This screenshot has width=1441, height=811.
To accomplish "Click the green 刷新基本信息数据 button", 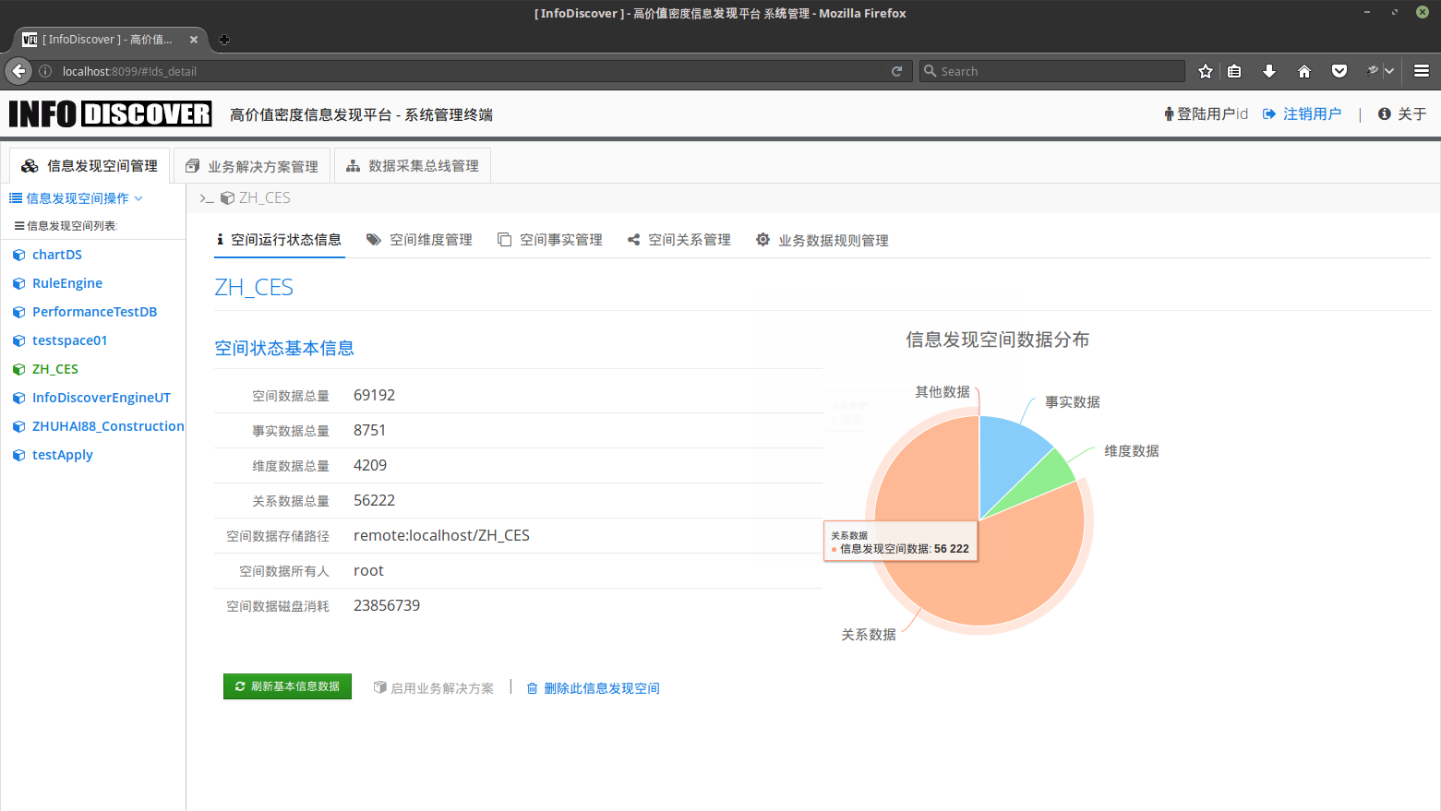I will (287, 686).
